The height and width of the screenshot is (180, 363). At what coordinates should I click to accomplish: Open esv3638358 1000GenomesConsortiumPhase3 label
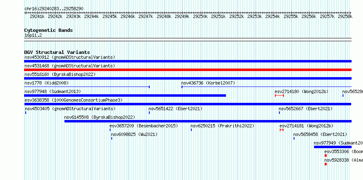tap(73, 100)
